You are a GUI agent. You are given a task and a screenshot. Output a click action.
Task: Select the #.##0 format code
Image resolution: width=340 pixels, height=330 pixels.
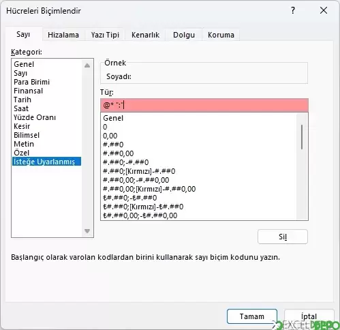(x=199, y=145)
